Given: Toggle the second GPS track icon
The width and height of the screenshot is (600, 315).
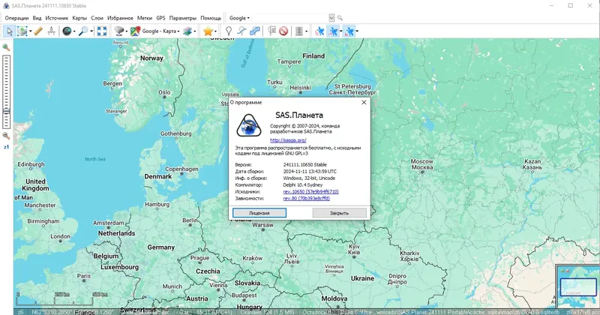Looking at the screenshot, I should [x=333, y=31].
